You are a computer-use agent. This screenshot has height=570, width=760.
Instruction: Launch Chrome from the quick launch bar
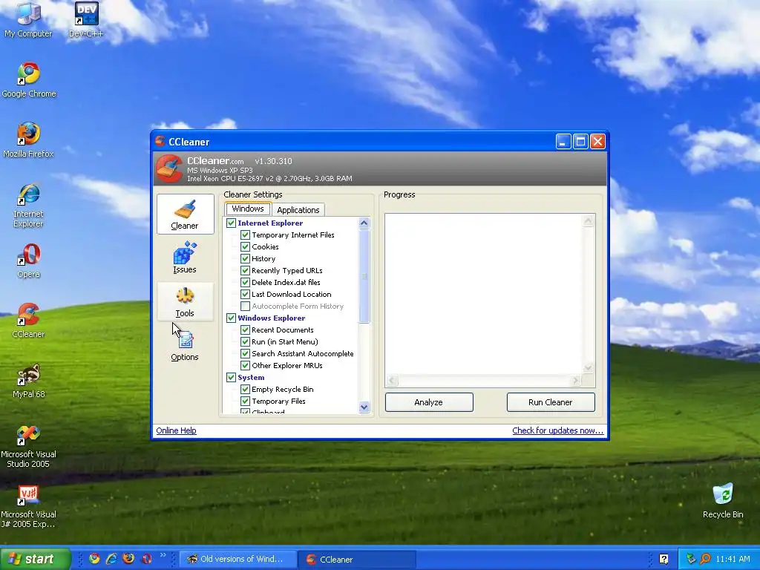pos(94,558)
